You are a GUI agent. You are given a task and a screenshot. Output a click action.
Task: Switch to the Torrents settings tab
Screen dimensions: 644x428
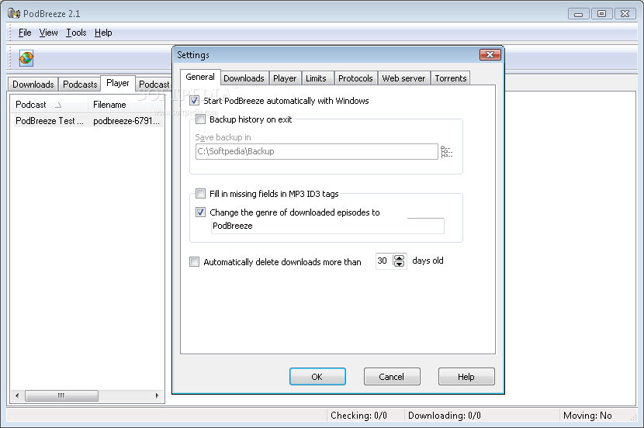[x=451, y=78]
